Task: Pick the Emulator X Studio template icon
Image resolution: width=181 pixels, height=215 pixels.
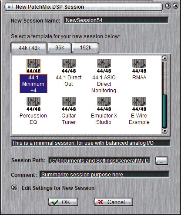Action: tap(104, 104)
